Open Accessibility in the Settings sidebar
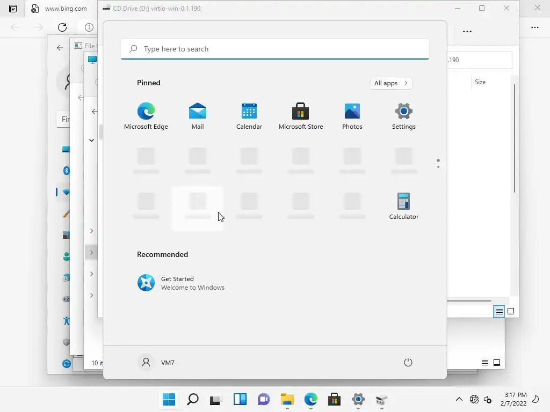Viewport: 550px width, 412px height. click(66, 321)
